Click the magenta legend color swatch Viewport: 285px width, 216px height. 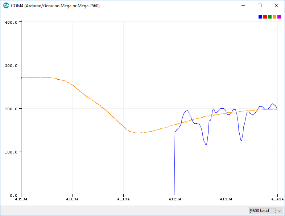279,17
